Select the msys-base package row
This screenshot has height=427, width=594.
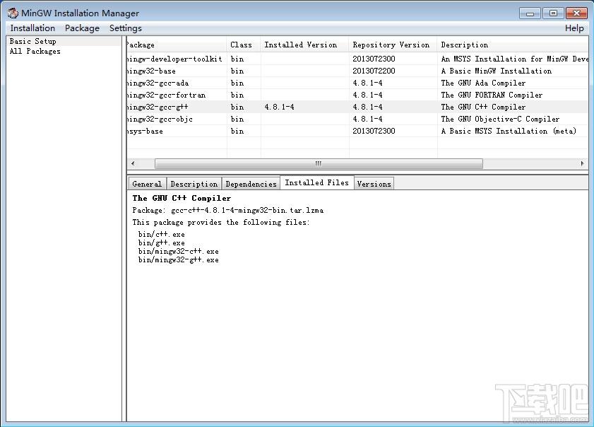tap(357, 131)
